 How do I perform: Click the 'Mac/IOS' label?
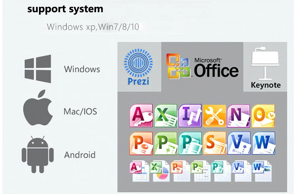coord(80,112)
